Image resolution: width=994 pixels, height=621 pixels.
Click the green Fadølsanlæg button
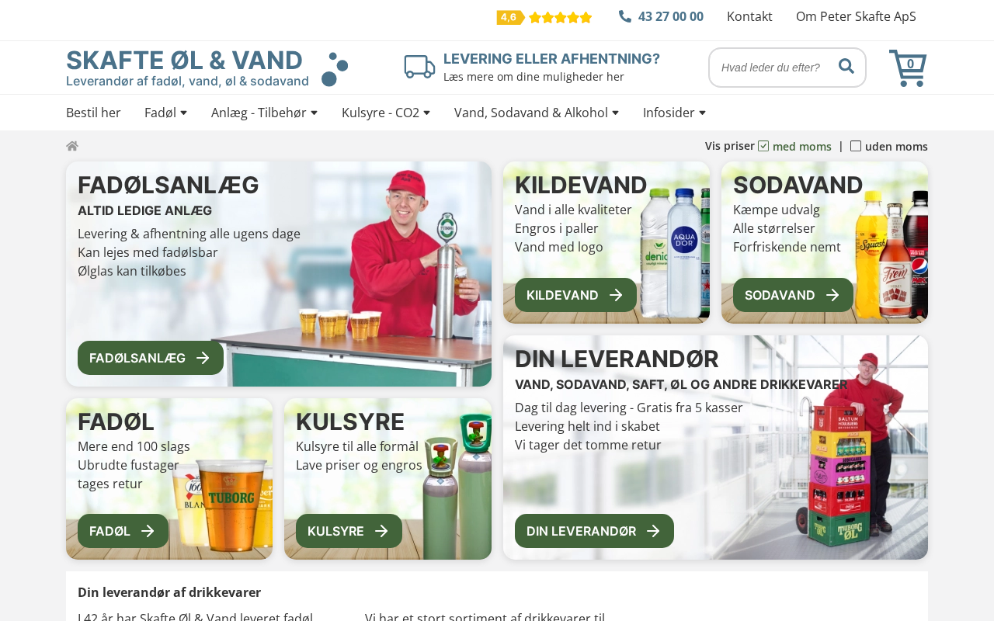pos(151,358)
